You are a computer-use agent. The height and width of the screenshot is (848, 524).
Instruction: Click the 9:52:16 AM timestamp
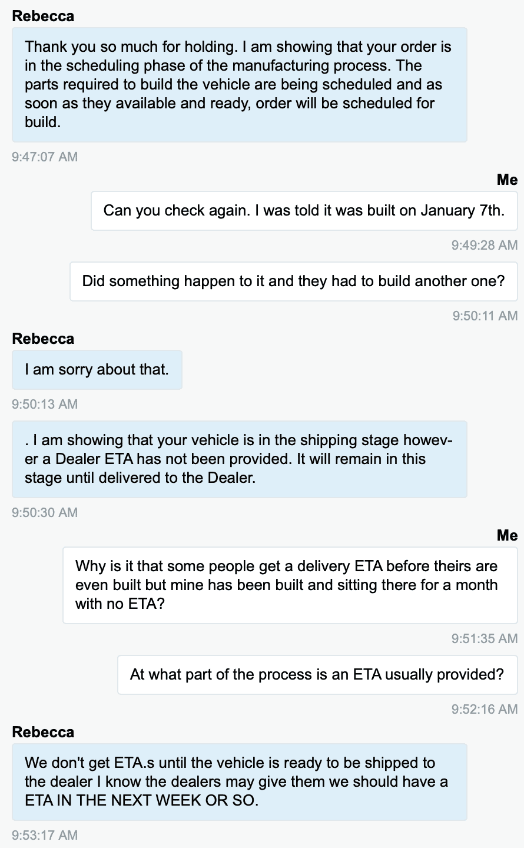click(485, 709)
